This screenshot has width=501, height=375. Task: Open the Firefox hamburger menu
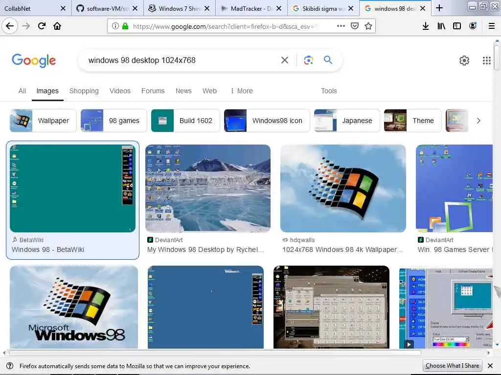point(491,26)
